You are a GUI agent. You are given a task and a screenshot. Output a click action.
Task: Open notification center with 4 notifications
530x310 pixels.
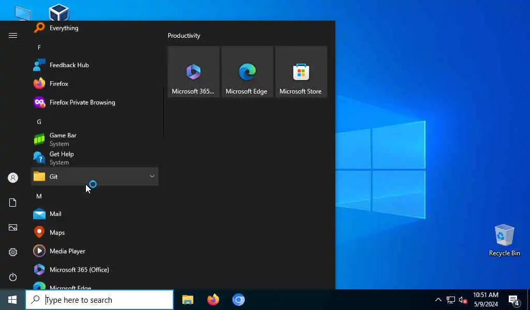point(514,300)
